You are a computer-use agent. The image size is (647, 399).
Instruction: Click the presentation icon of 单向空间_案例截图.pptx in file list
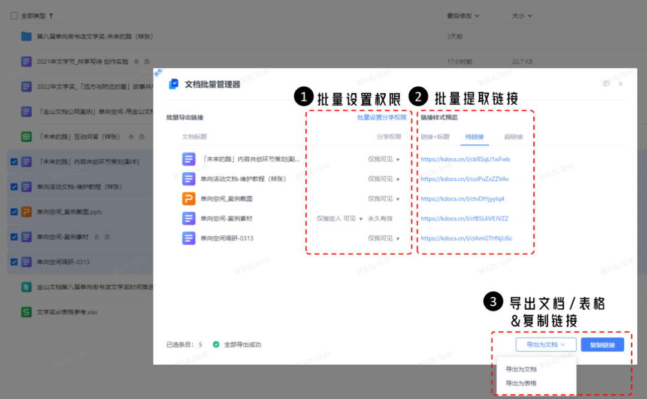click(26, 212)
